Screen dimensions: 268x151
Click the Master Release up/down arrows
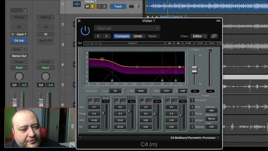point(192,127)
